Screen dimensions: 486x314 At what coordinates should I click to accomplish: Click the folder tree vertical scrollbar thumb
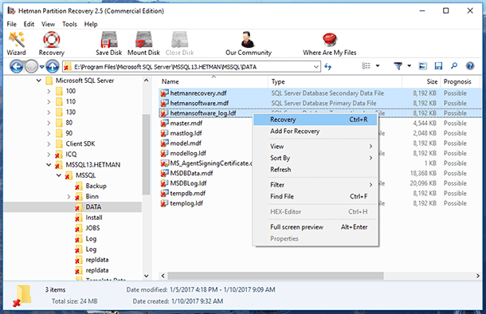click(146, 155)
